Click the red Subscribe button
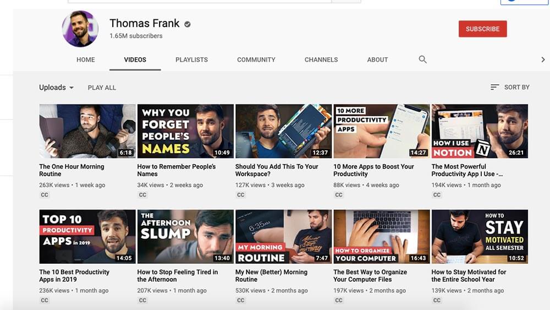550x310 pixels. (483, 29)
